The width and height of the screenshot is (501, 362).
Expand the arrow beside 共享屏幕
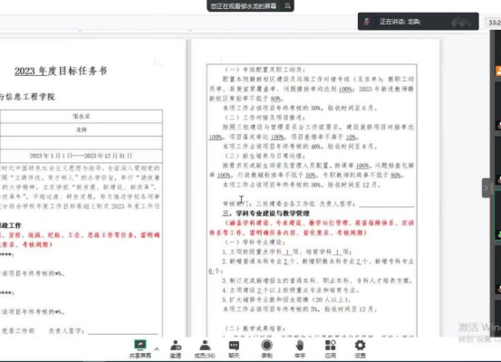[157, 349]
